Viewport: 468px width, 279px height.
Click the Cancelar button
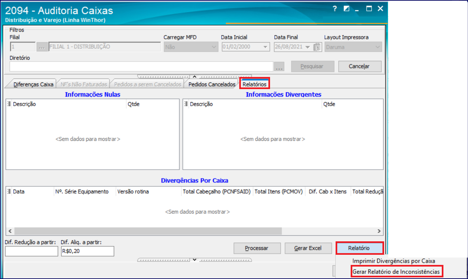(x=360, y=66)
